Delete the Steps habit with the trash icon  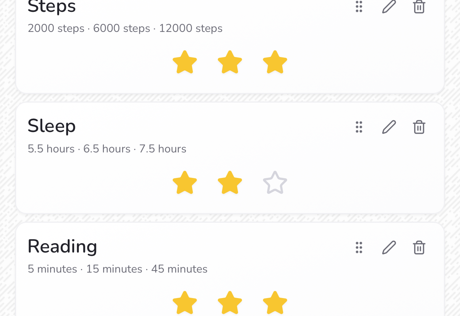pyautogui.click(x=419, y=6)
